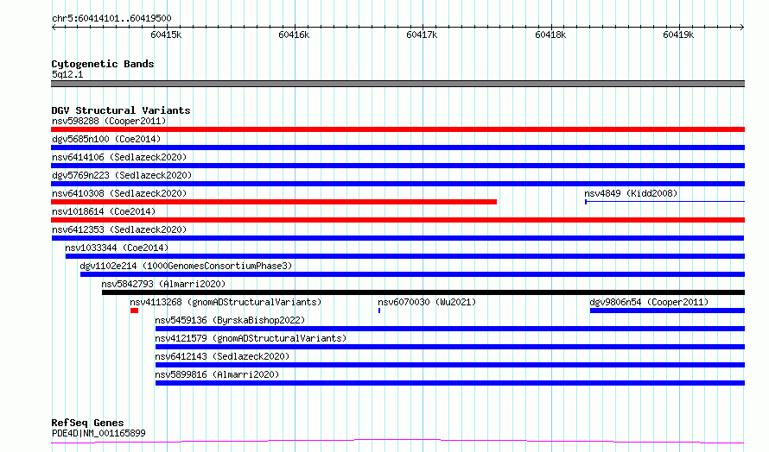The image size is (769, 452).
Task: Click the dgv1102e214 1000Genomes variant bar
Action: click(x=412, y=274)
